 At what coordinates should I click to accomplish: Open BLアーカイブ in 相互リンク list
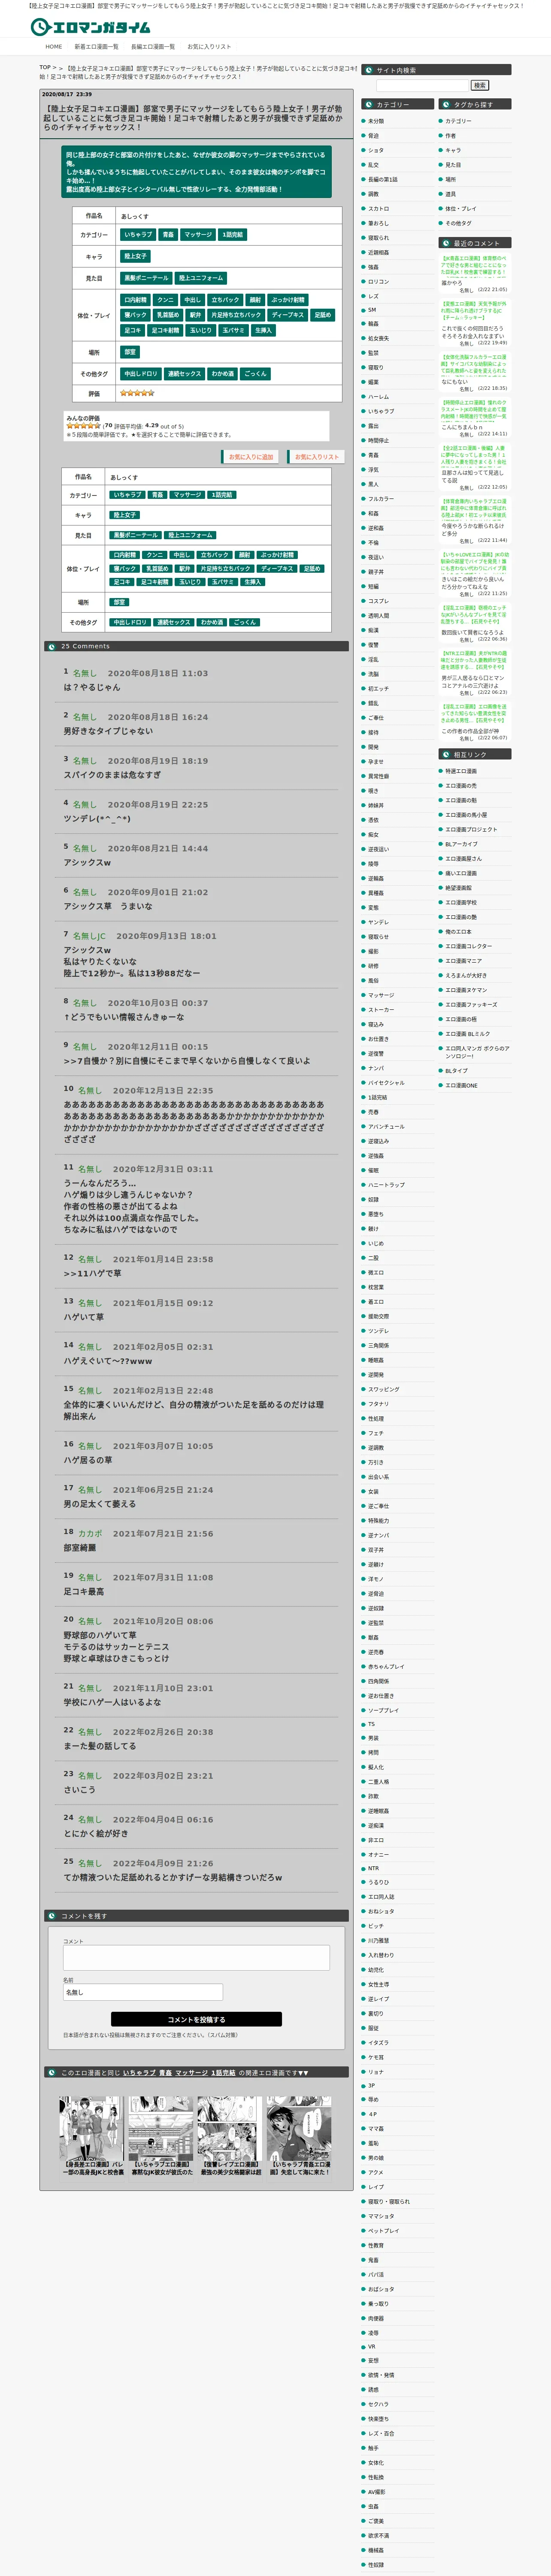pyautogui.click(x=461, y=844)
